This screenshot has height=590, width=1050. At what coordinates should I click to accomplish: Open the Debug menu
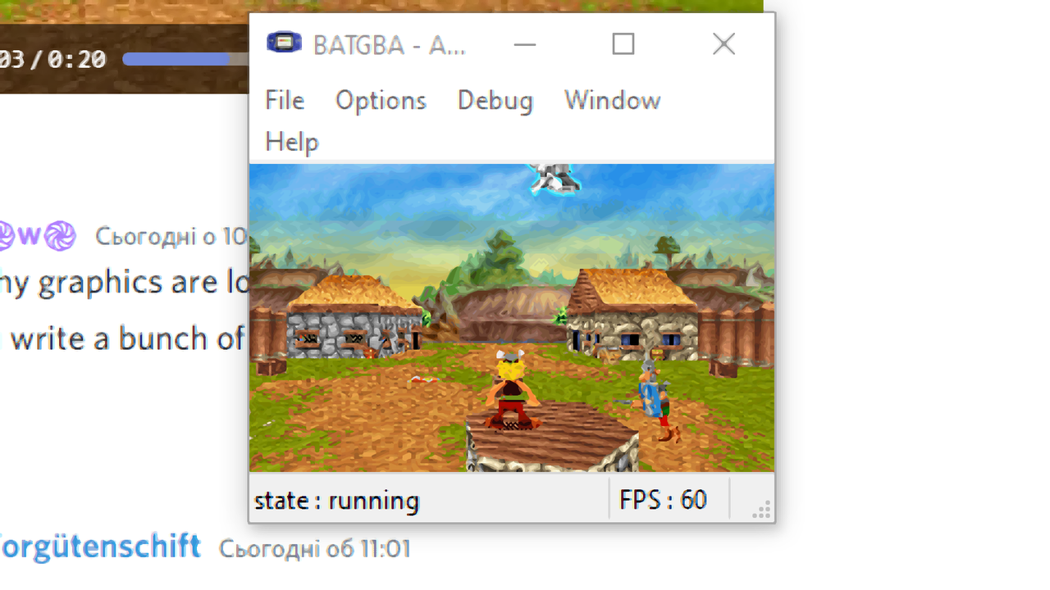pyautogui.click(x=495, y=100)
